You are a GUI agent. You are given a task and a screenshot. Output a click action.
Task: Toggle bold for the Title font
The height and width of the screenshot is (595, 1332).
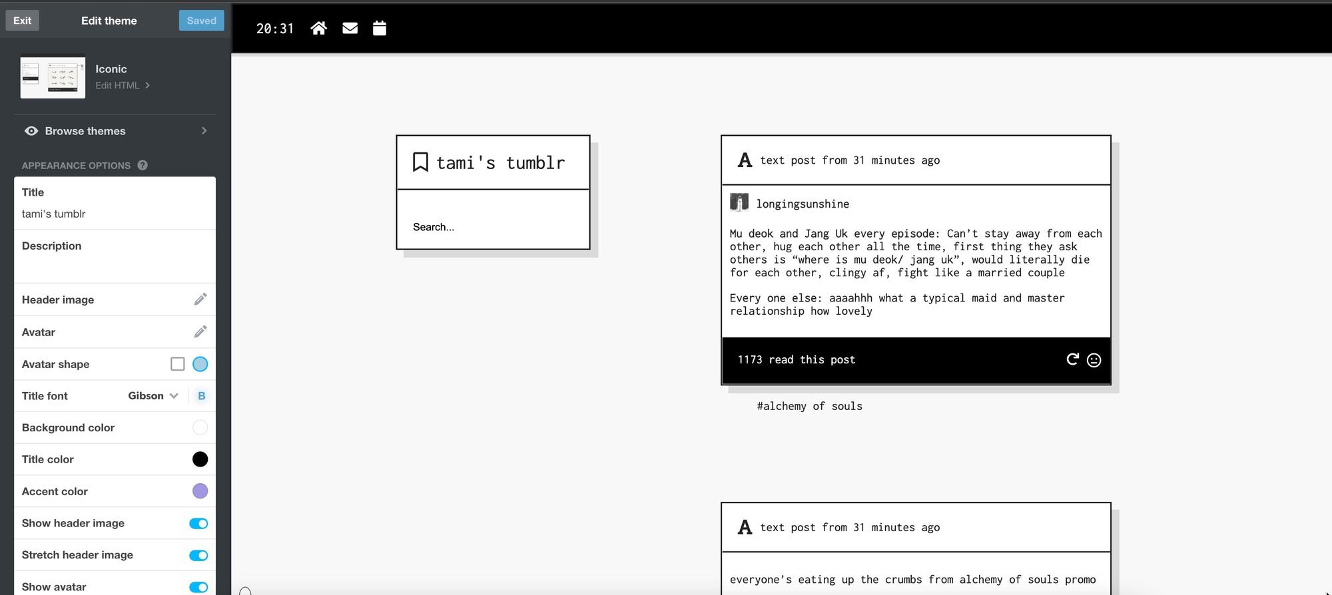point(201,396)
